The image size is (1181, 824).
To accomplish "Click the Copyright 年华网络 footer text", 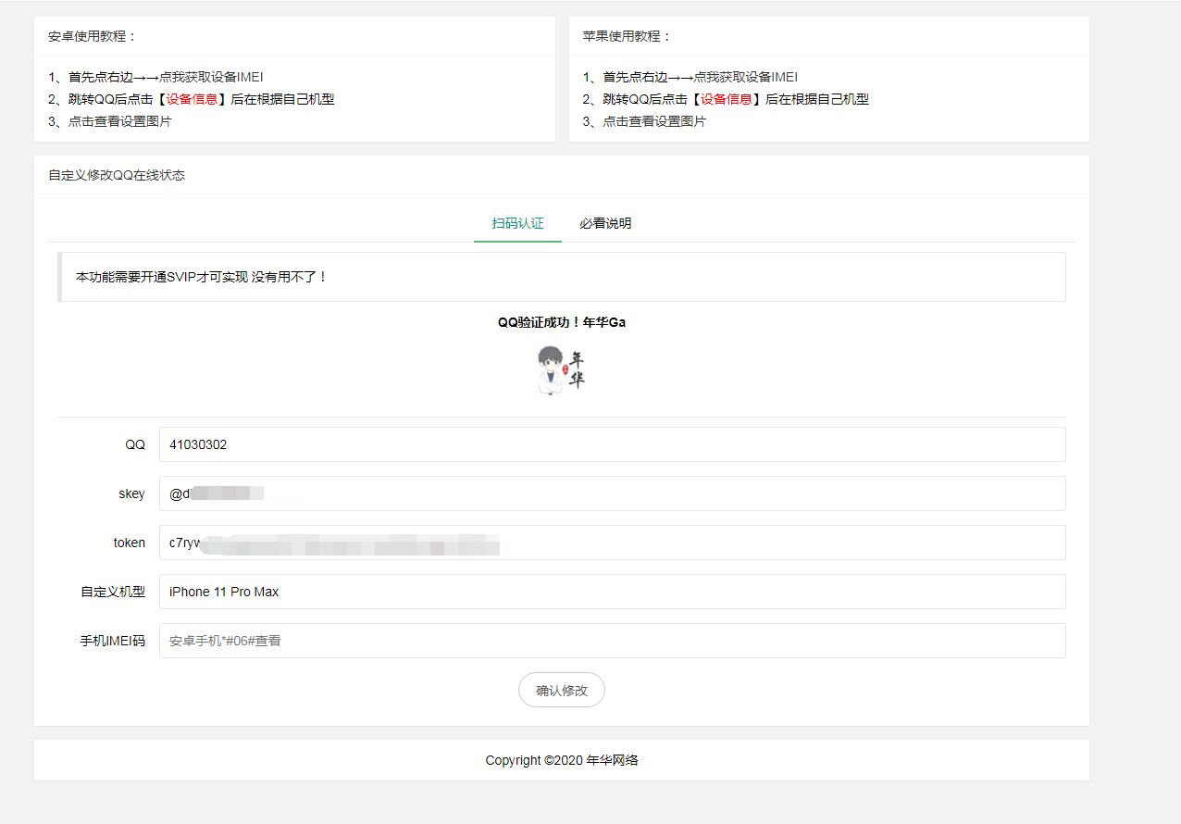I will coord(561,760).
